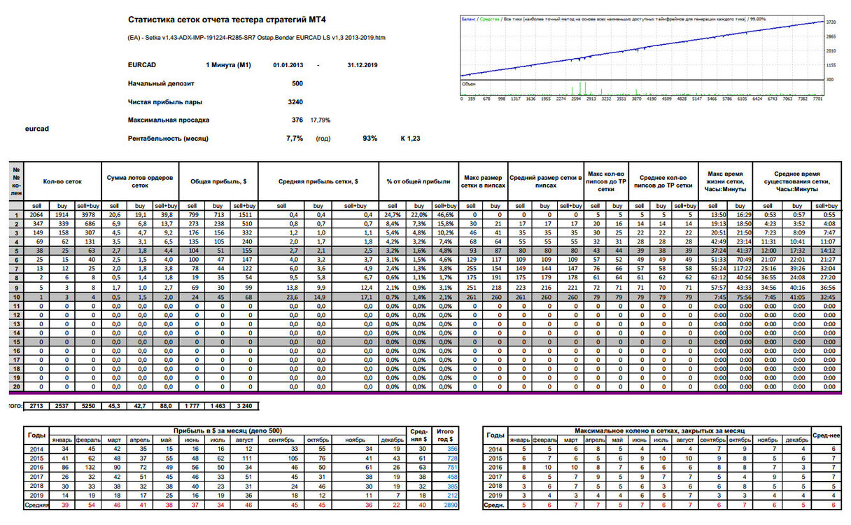The height and width of the screenshot is (525, 851).
Task: Select 'Среднее время существования сетки' header
Action: (x=798, y=182)
